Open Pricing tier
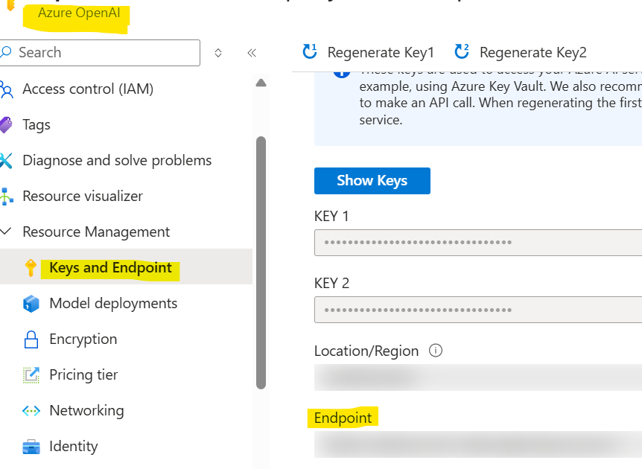 (x=83, y=375)
